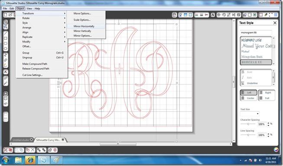Open Scale Options from Transform submenu
This screenshot has height=166, width=283.
86,20
